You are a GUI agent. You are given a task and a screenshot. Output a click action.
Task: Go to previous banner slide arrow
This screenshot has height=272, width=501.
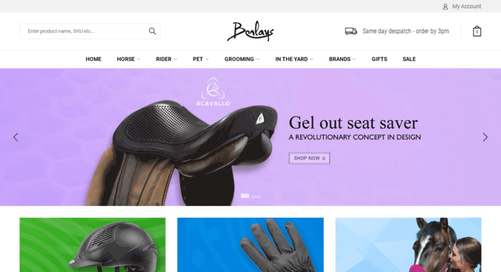[15, 137]
